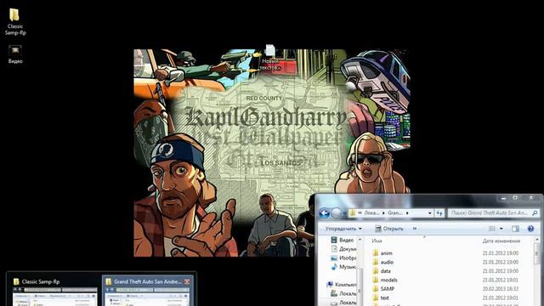
Task: Change the view with the view icon
Action: click(x=492, y=229)
